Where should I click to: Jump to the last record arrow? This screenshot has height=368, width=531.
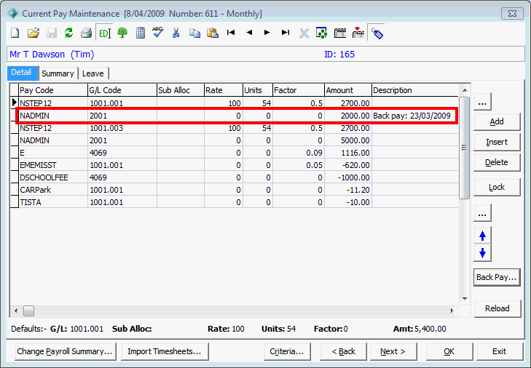(x=285, y=33)
